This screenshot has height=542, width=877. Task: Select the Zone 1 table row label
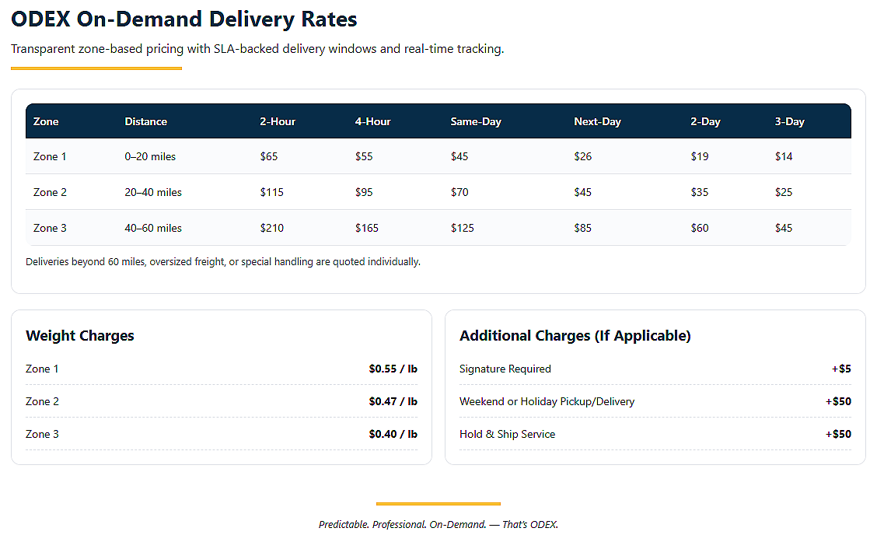tap(50, 156)
